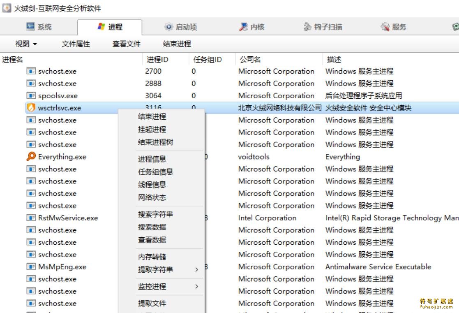
Task: Click 文件属性 in the toolbar
Action: tap(76, 44)
